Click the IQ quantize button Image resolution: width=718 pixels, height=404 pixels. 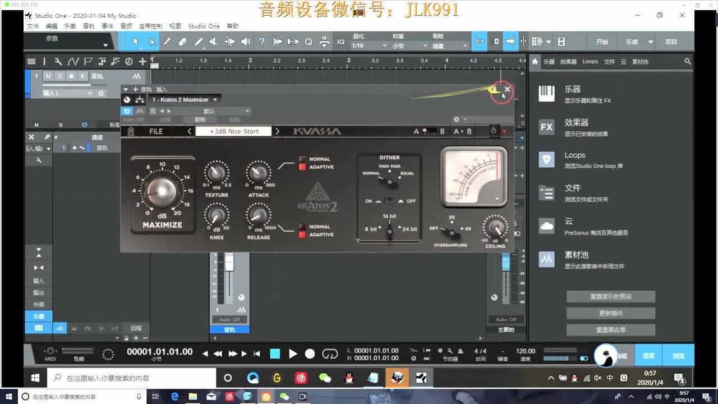click(340, 42)
